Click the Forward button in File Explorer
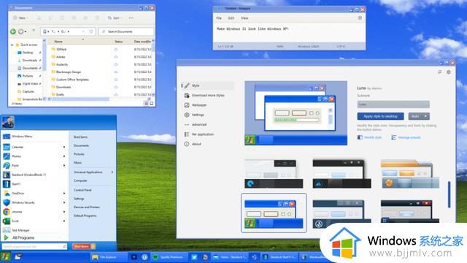The image size is (467, 263). coord(21,31)
